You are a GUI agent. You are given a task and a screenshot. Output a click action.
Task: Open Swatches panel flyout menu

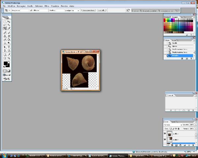point(194,17)
